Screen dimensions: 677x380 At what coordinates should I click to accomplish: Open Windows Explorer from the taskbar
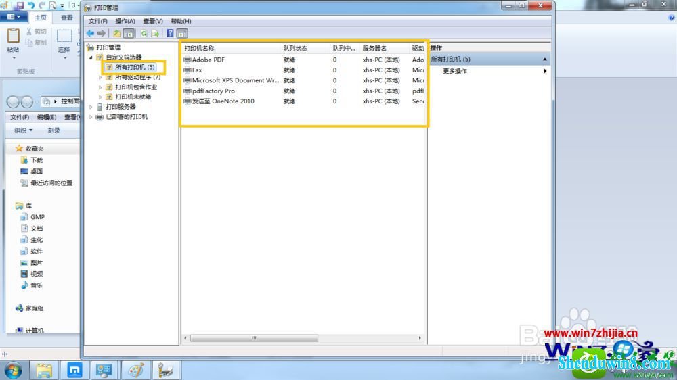click(43, 371)
